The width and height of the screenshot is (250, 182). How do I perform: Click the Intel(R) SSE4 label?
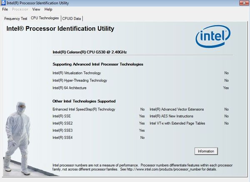(x=62, y=137)
